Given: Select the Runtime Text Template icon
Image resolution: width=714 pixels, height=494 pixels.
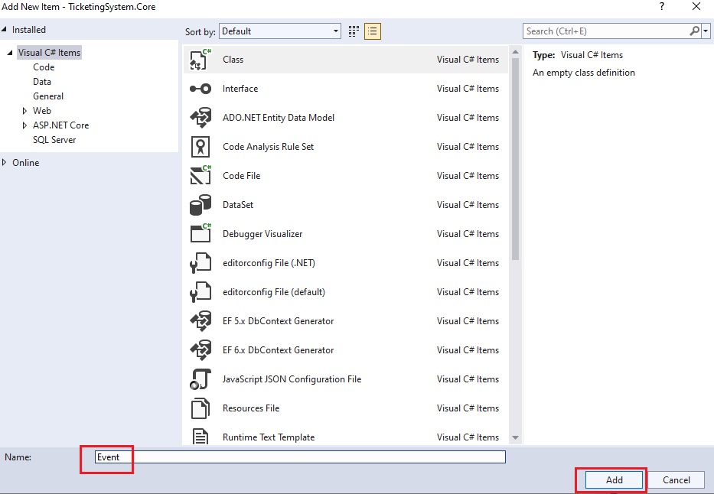Looking at the screenshot, I should click(201, 437).
